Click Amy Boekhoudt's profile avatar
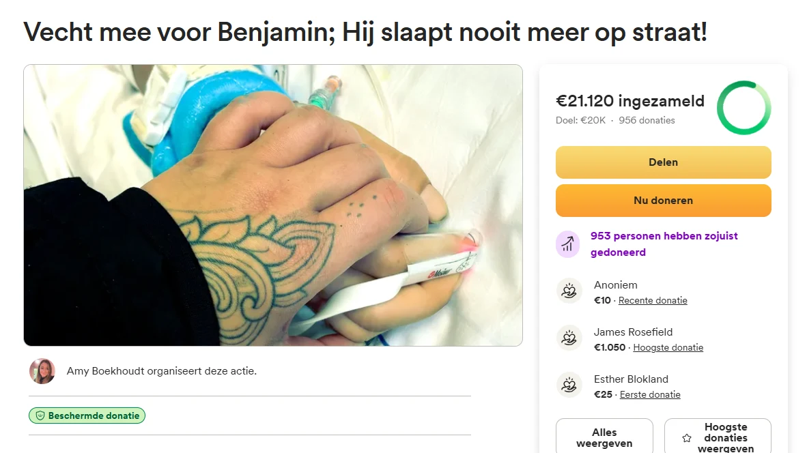 (42, 370)
